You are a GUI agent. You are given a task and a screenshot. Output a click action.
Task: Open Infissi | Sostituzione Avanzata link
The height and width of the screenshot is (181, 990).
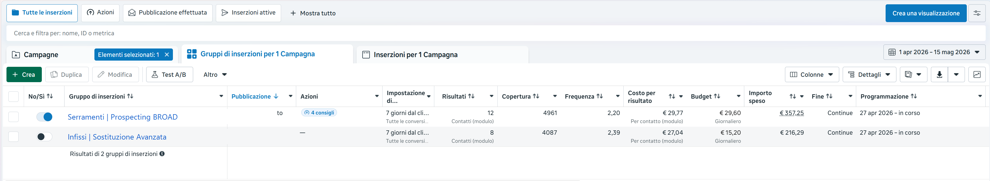pos(117,137)
